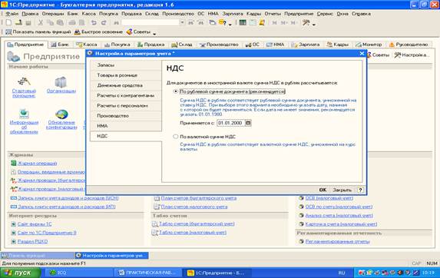Viewport: 440px width, 278px height.
Task: Click the Настройка icon in the panel header
Action: (412, 55)
